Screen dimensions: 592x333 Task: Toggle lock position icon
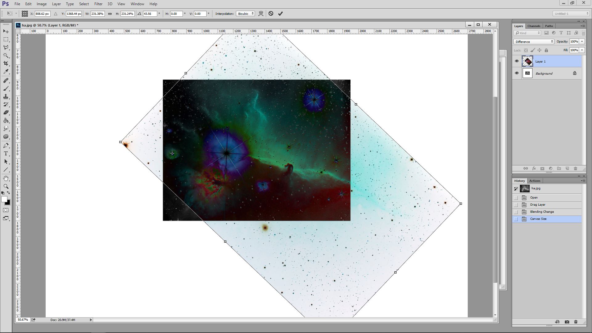(539, 50)
